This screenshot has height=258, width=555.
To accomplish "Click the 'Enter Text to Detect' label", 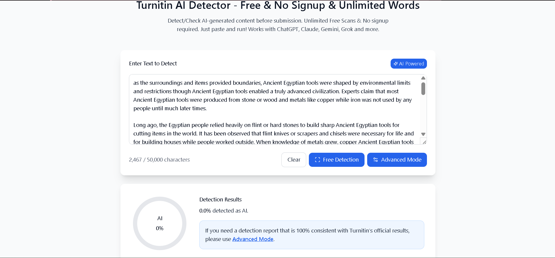I will click(x=153, y=64).
